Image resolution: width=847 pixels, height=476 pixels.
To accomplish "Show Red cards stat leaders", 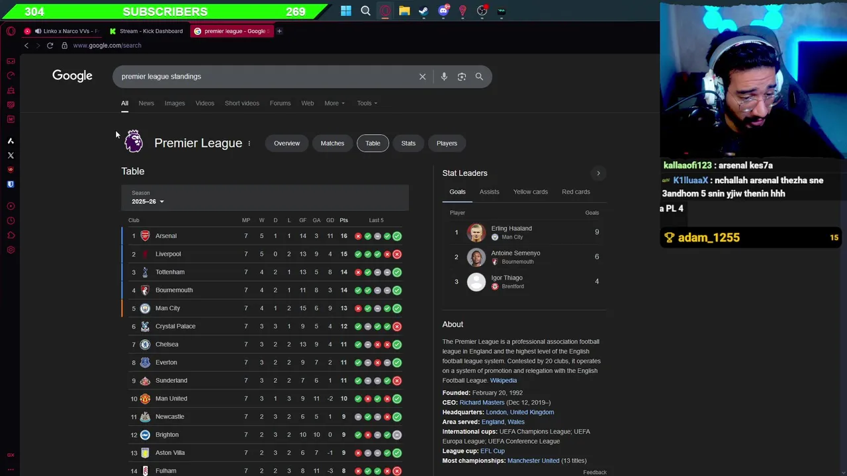I will pos(576,192).
